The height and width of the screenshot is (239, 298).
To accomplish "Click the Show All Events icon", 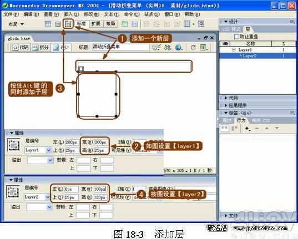I will pos(235,129).
